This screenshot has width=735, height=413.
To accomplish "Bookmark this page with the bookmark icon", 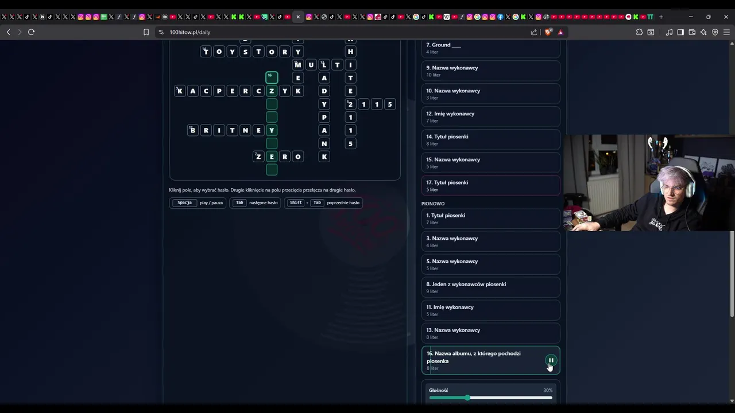I will click(x=146, y=32).
